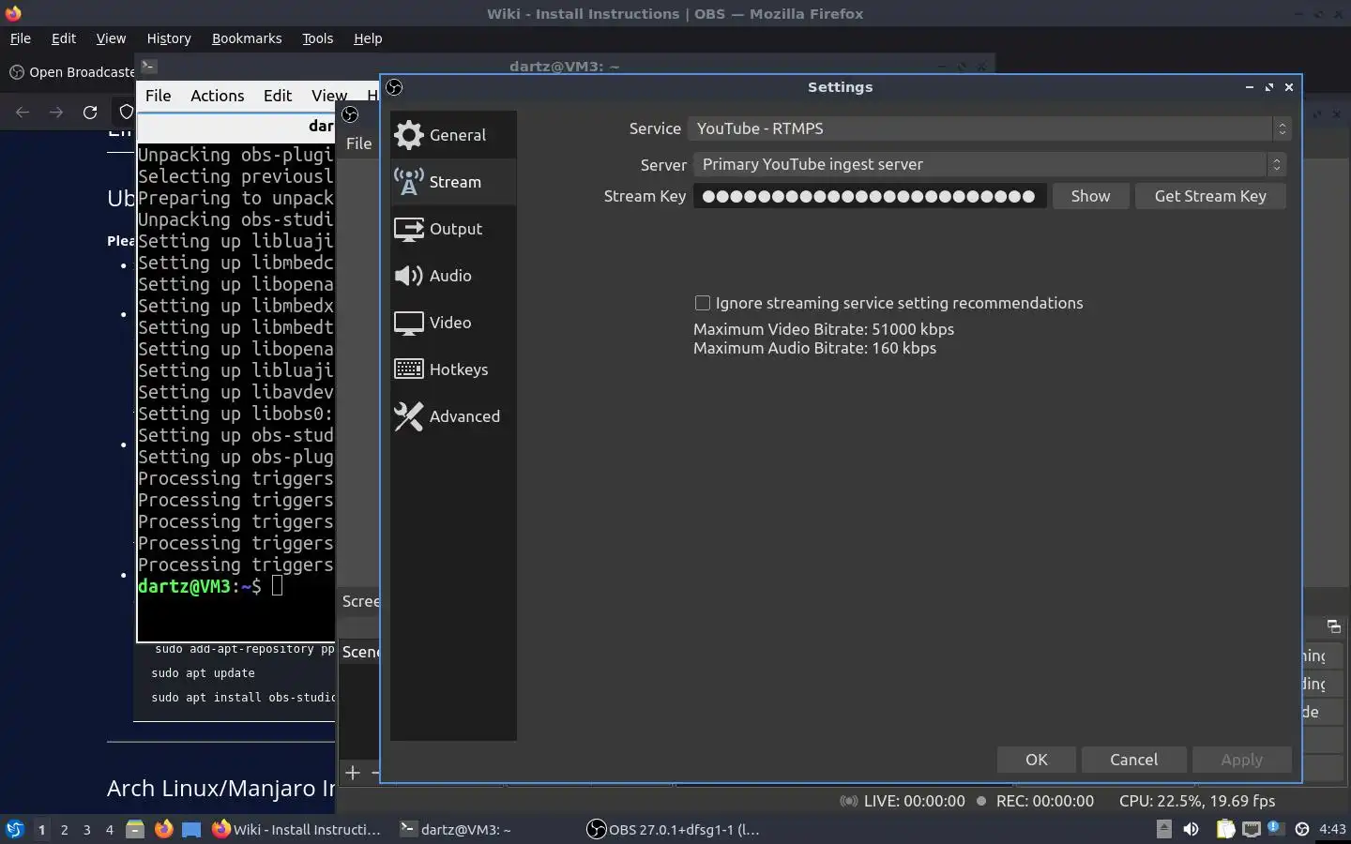1351x844 pixels.
Task: Open Firefox Edit menu in menu bar
Action: [64, 38]
